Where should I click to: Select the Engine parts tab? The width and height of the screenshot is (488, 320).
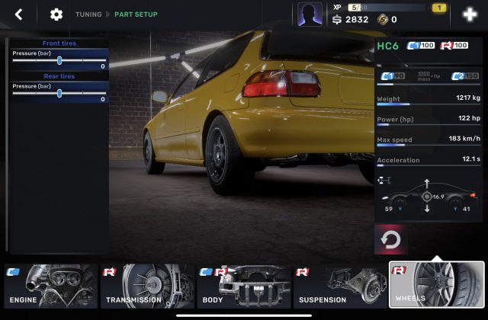[50, 286]
